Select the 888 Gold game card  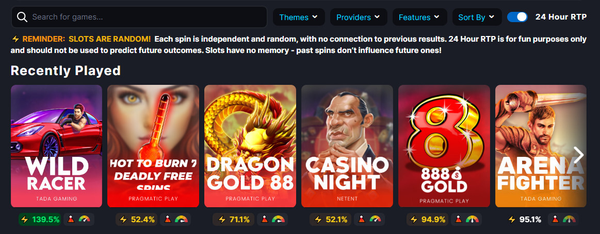(444, 146)
